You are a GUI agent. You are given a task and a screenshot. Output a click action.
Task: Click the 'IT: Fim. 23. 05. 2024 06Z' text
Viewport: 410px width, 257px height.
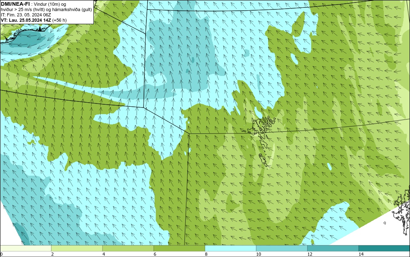(26, 15)
